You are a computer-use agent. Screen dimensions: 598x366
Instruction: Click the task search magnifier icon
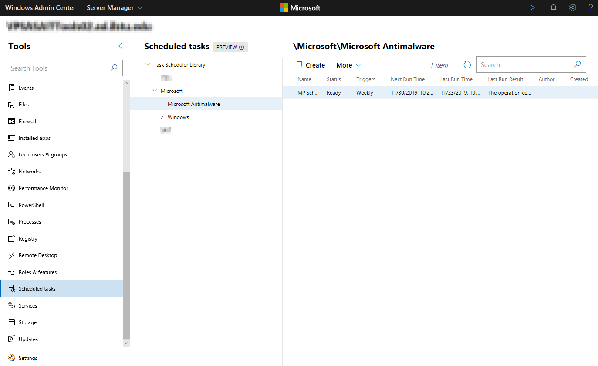coord(577,64)
